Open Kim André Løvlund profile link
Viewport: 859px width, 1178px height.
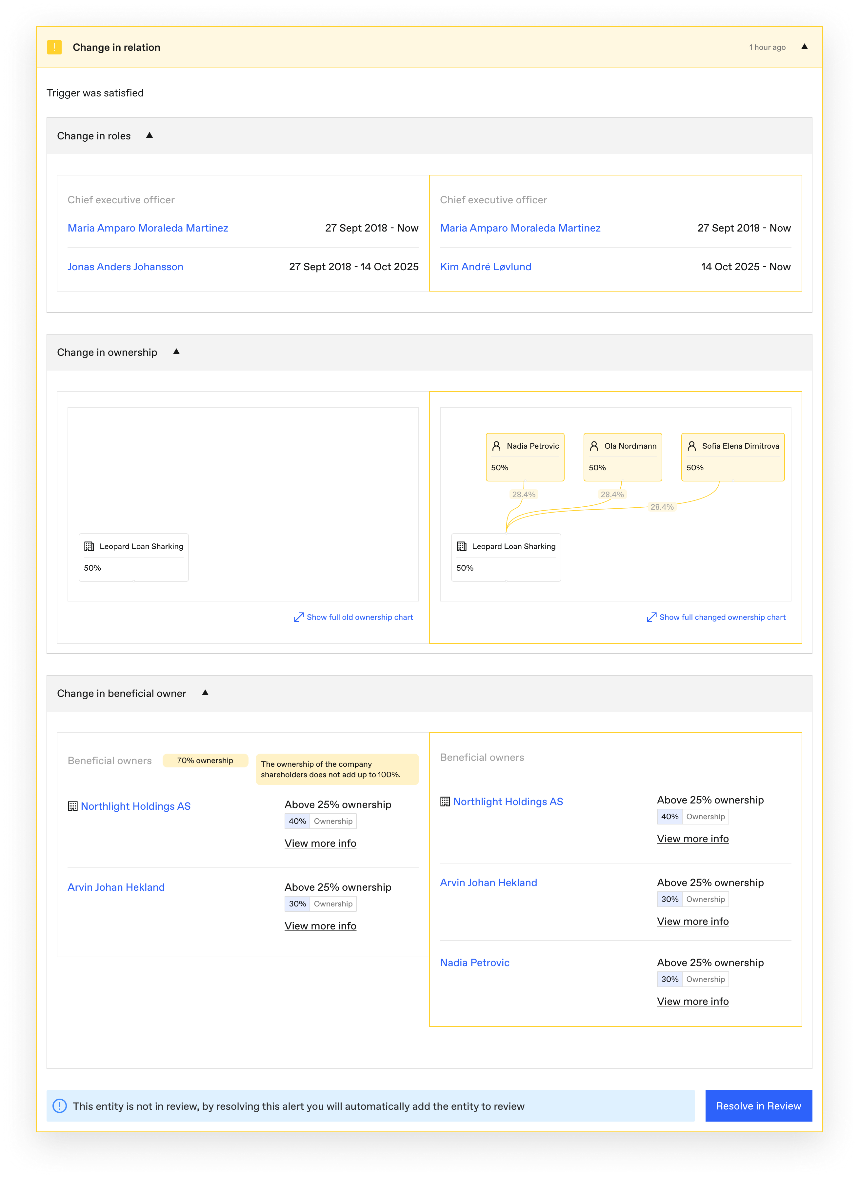coord(486,267)
